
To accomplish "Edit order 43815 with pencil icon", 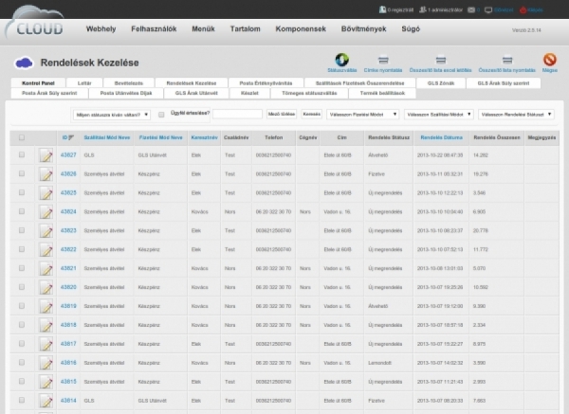I will [x=46, y=382].
